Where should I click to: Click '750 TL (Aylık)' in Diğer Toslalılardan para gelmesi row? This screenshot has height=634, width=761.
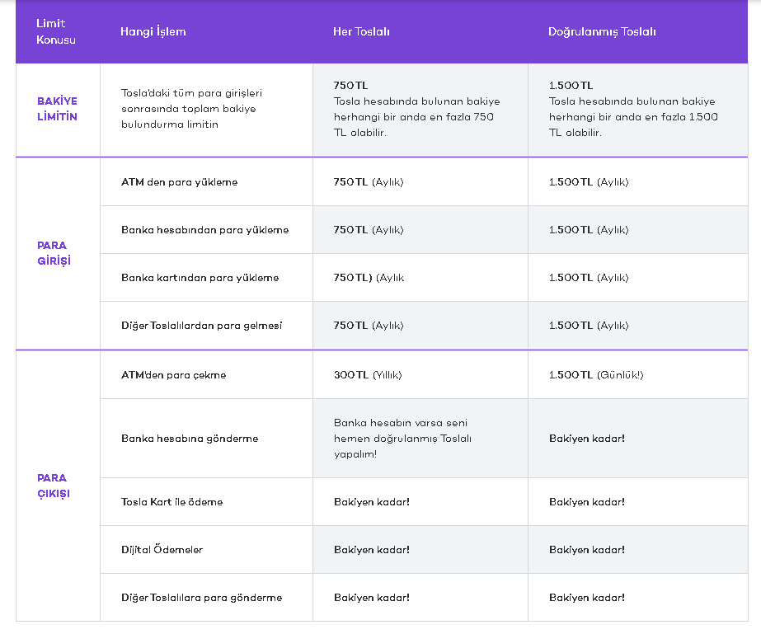[369, 326]
